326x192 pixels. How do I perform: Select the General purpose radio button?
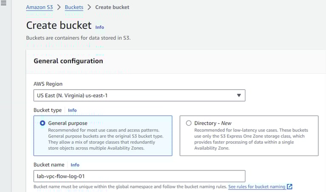pos(42,123)
